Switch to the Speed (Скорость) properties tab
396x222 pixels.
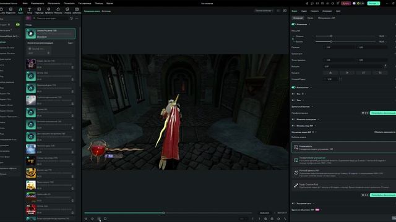tap(314, 11)
